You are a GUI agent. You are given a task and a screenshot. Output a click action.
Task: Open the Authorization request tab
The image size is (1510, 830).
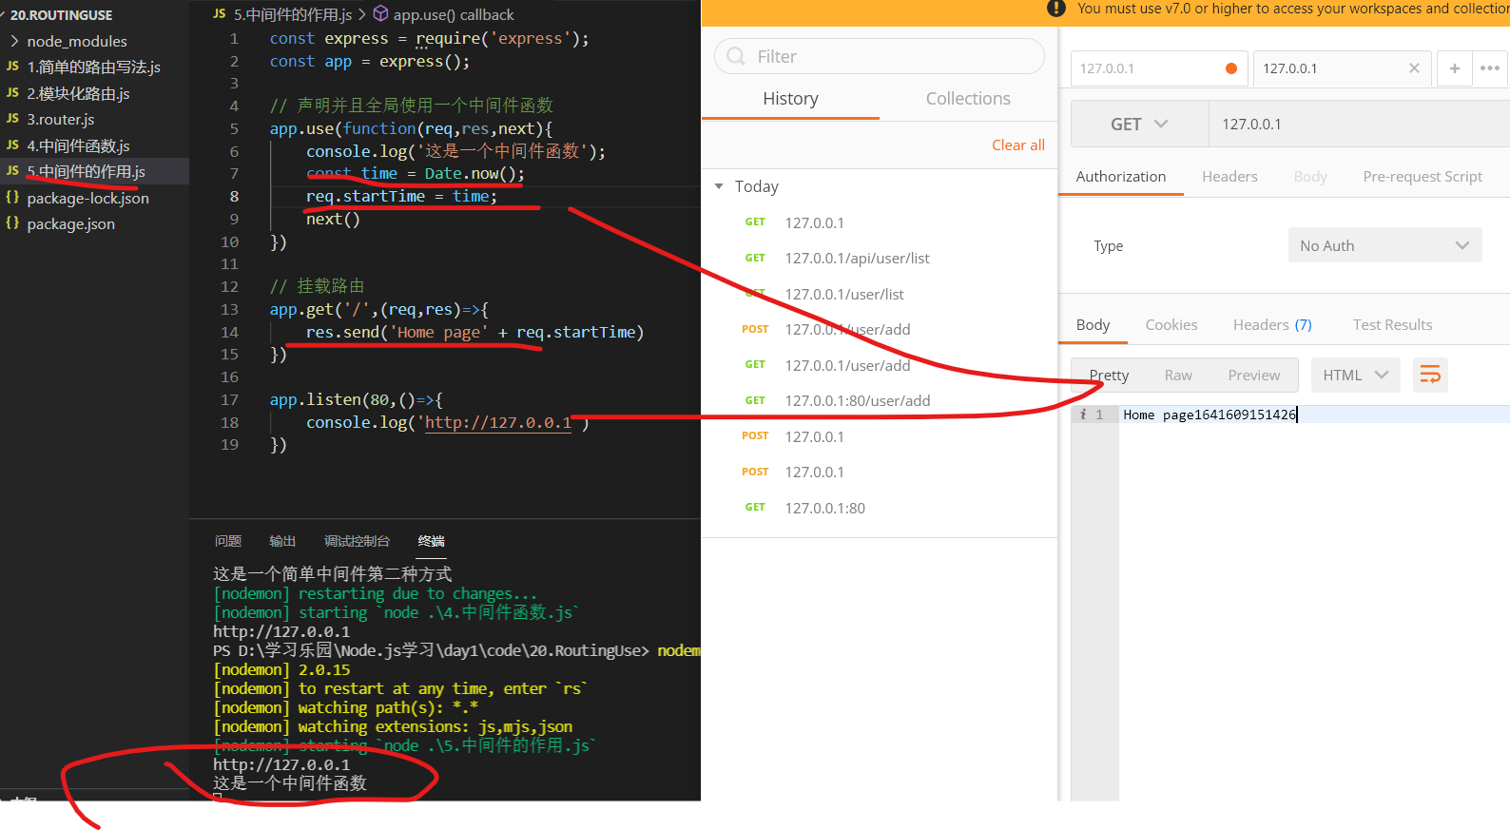click(x=1120, y=177)
